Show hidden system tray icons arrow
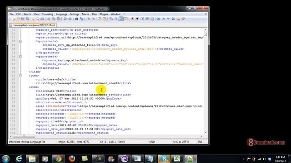 pyautogui.click(x=244, y=159)
